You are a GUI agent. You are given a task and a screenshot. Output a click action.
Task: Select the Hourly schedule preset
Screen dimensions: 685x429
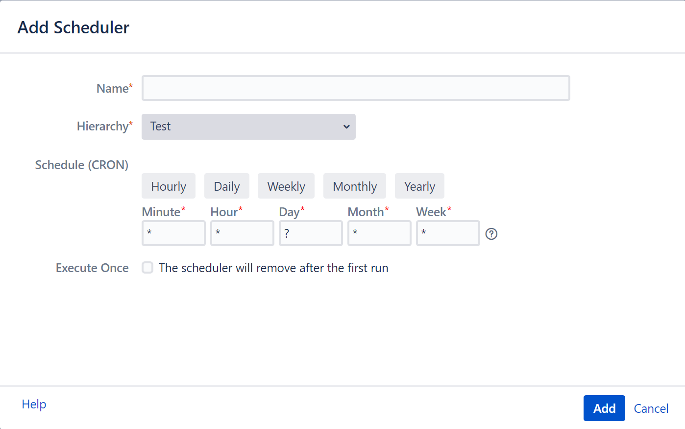click(169, 186)
